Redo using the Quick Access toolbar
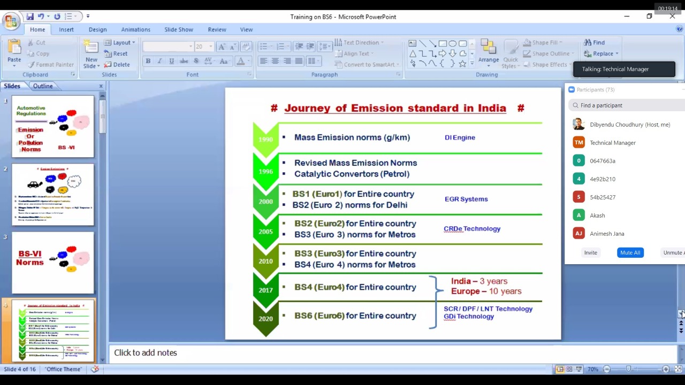685x385 pixels. [57, 17]
